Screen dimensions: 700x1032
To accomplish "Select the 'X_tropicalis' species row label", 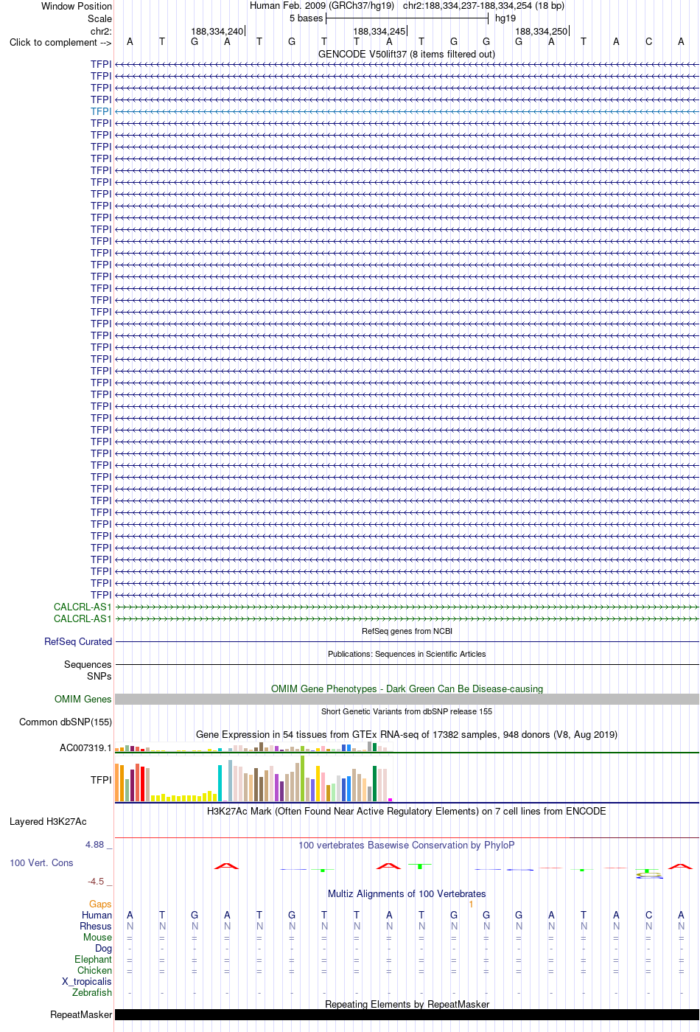I will point(87,981).
